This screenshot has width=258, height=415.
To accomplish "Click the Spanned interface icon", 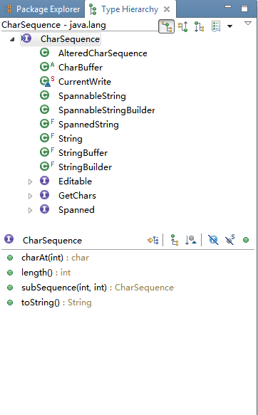I will click(x=44, y=209).
